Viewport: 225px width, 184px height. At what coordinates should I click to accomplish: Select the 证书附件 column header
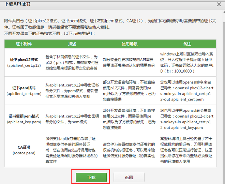[24, 44]
